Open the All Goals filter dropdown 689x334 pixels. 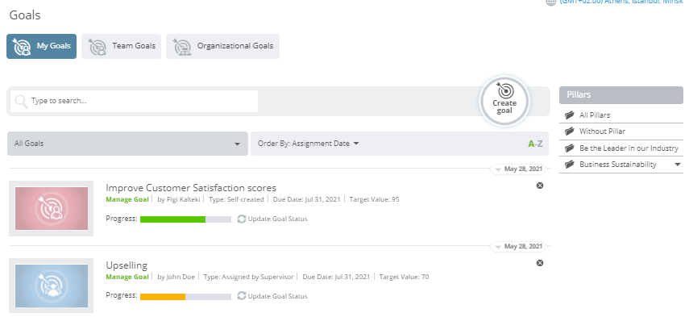128,144
